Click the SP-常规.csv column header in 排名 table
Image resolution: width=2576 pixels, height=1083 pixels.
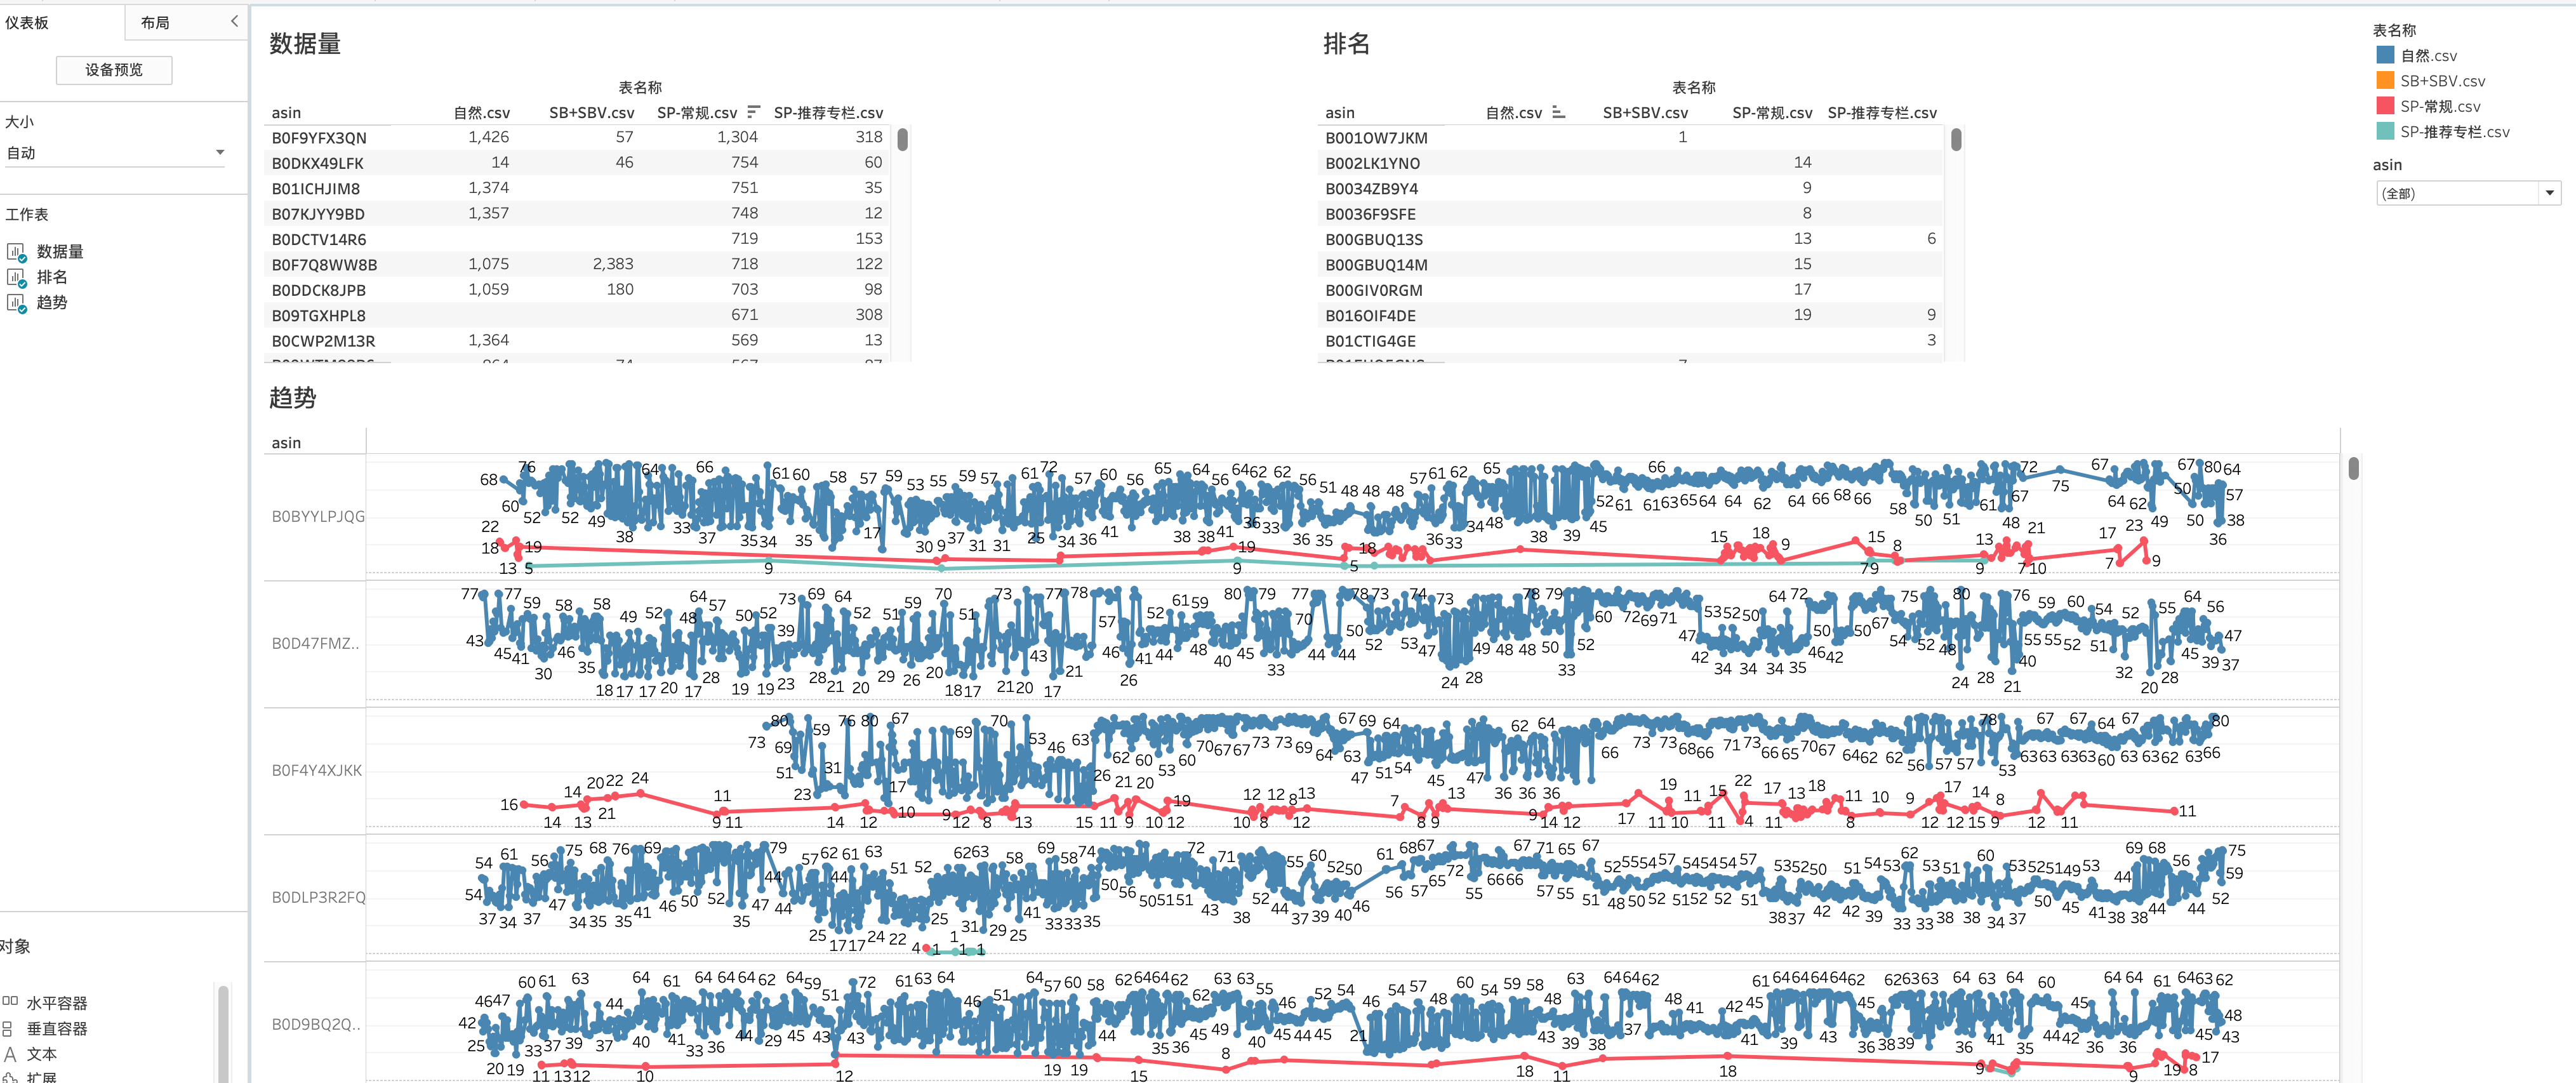coord(1772,113)
